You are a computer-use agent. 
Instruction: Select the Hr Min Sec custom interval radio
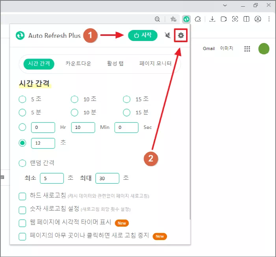pyautogui.click(x=22, y=127)
